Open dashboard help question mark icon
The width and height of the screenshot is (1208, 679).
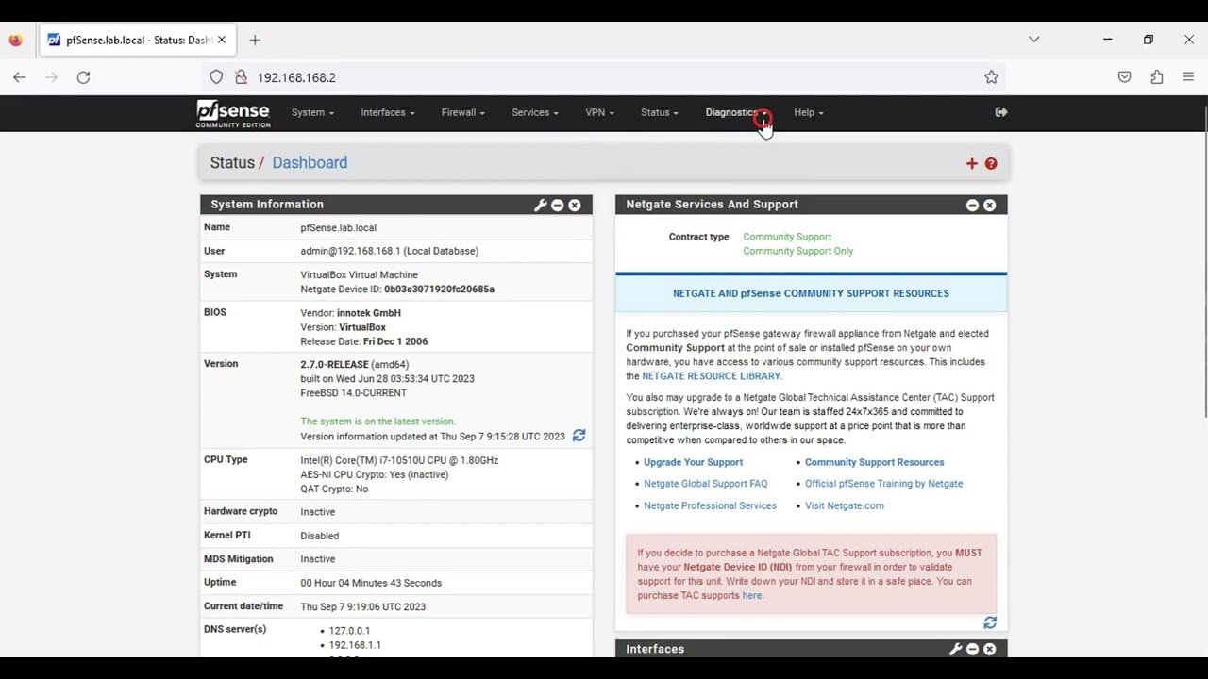coord(991,163)
